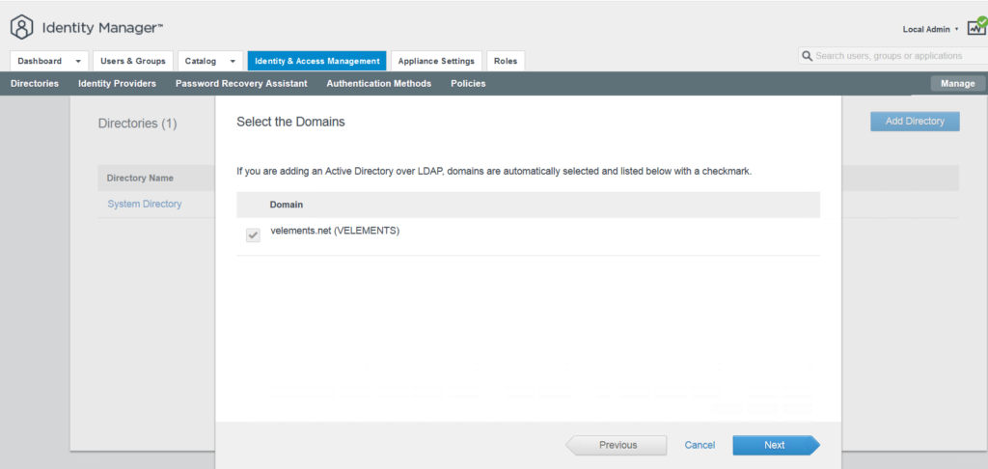
Task: Open Authentication Methods page
Action: point(378,84)
